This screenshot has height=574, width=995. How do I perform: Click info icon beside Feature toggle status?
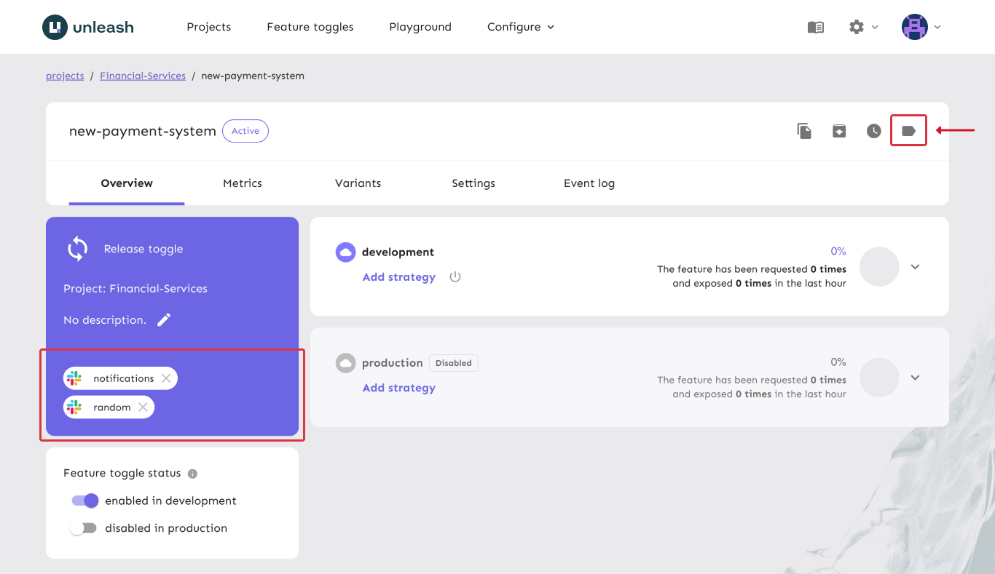[192, 474]
